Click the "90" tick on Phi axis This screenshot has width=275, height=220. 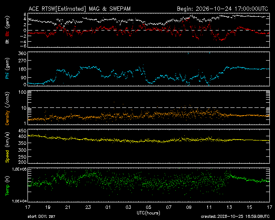pyautogui.click(x=24, y=77)
